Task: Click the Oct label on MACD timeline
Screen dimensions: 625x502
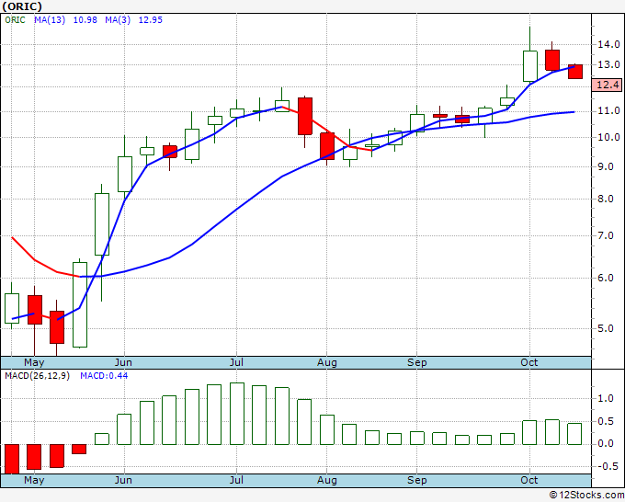Action: (528, 480)
